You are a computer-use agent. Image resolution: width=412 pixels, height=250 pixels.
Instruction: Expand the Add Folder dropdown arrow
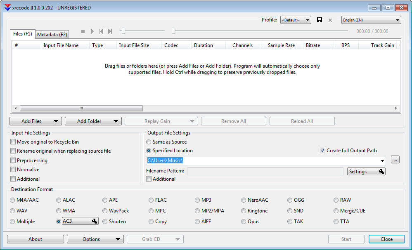pos(116,121)
